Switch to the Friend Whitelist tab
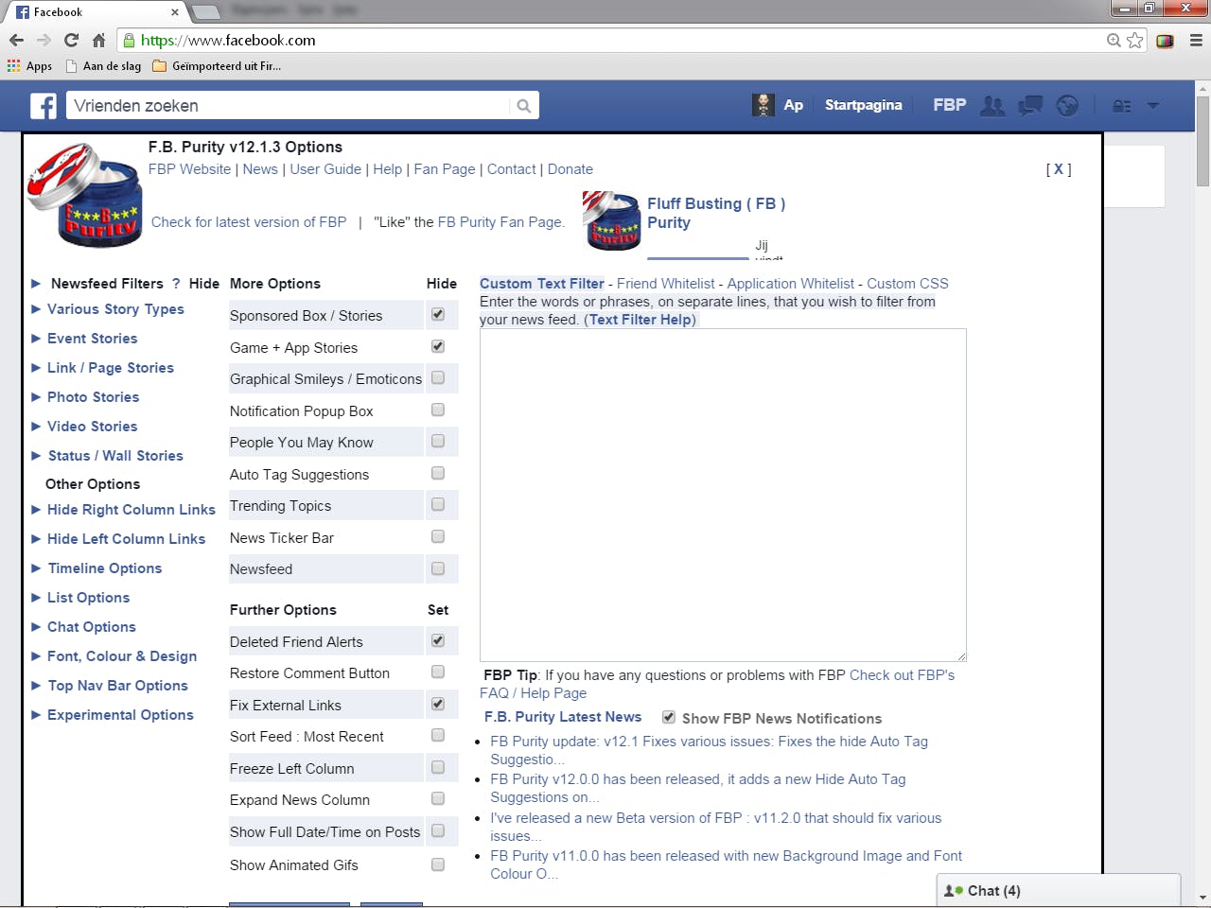Screen dimensions: 1211x908 [665, 283]
